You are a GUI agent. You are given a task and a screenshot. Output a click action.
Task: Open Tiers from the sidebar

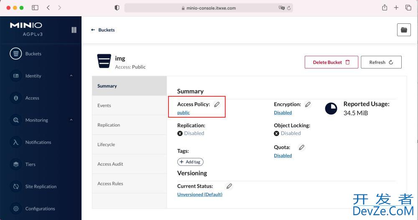click(x=30, y=164)
